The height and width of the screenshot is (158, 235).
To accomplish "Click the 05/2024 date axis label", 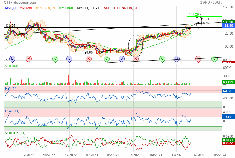I will click(220, 155).
